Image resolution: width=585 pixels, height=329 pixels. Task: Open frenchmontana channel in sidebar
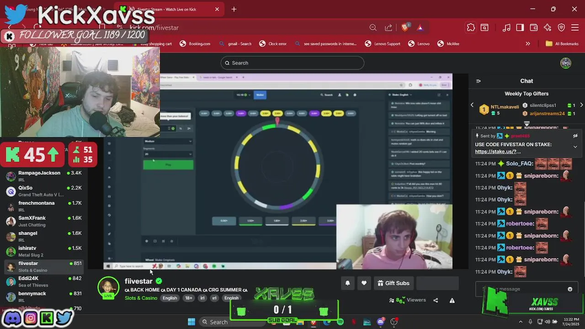pos(43,206)
